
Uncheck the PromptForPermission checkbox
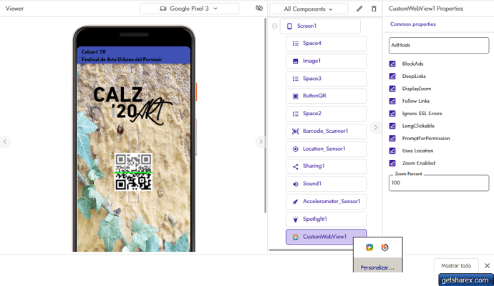click(x=392, y=139)
